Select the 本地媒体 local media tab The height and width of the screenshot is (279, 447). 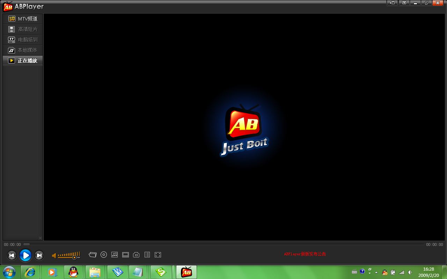[x=23, y=50]
